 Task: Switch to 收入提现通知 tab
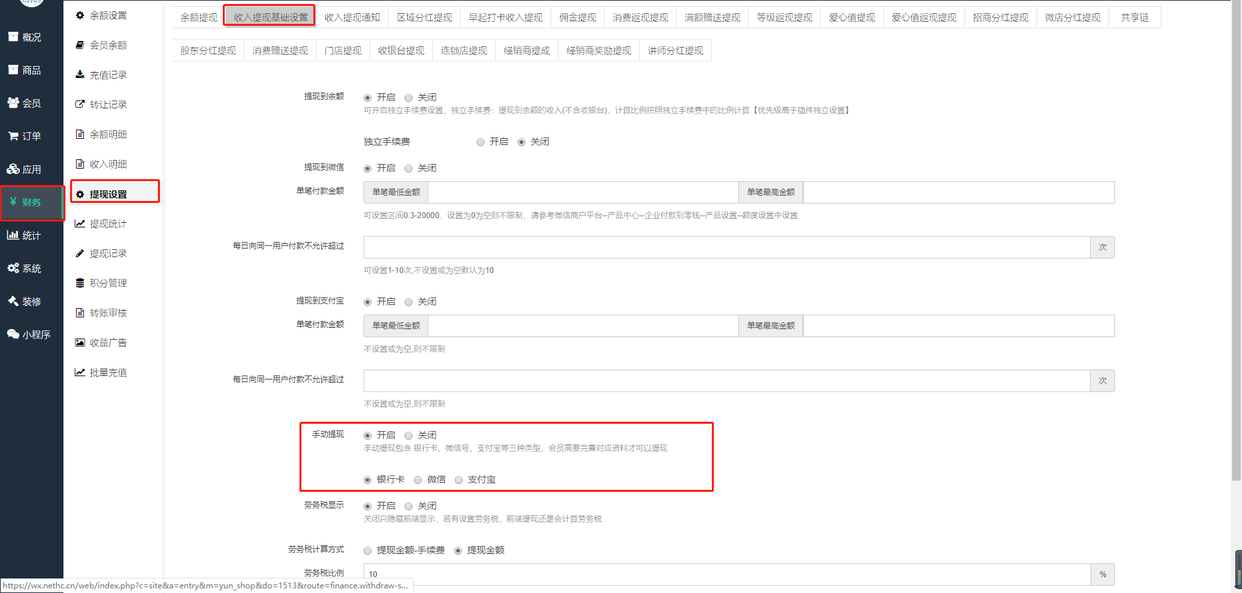point(352,17)
